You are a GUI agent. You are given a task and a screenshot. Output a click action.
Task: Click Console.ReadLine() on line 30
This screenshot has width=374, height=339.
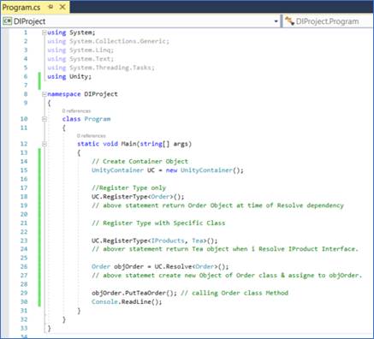pos(127,302)
